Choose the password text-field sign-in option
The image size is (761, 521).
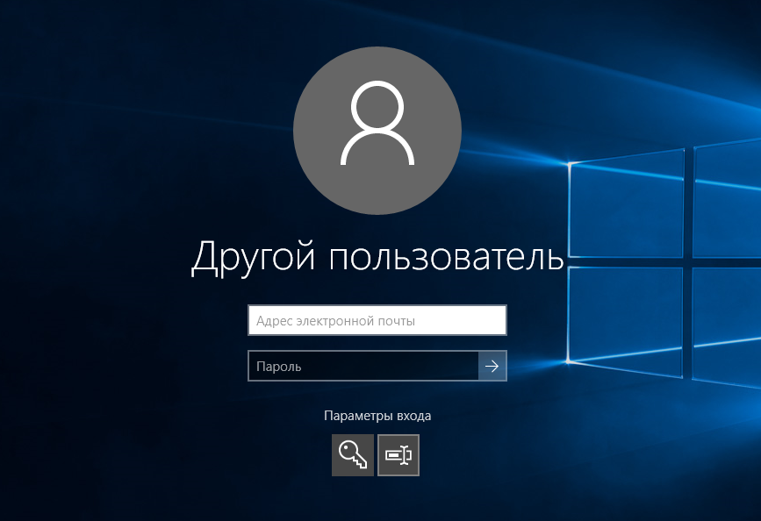tap(398, 455)
